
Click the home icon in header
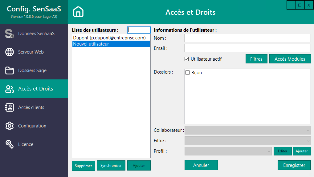[x=78, y=12]
